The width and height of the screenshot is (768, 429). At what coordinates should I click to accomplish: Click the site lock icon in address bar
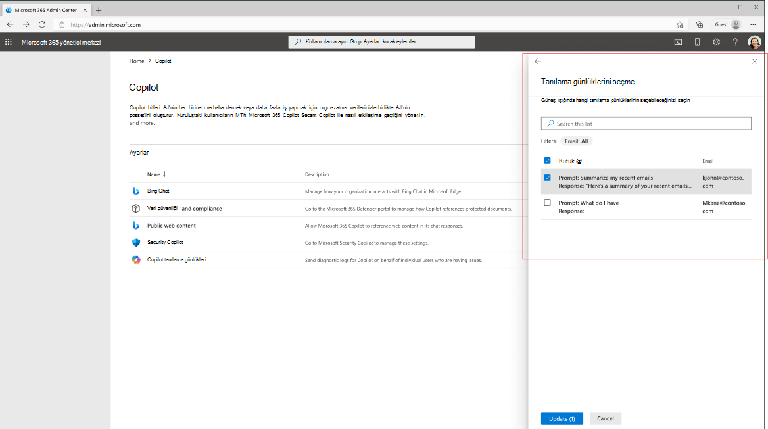click(x=62, y=24)
